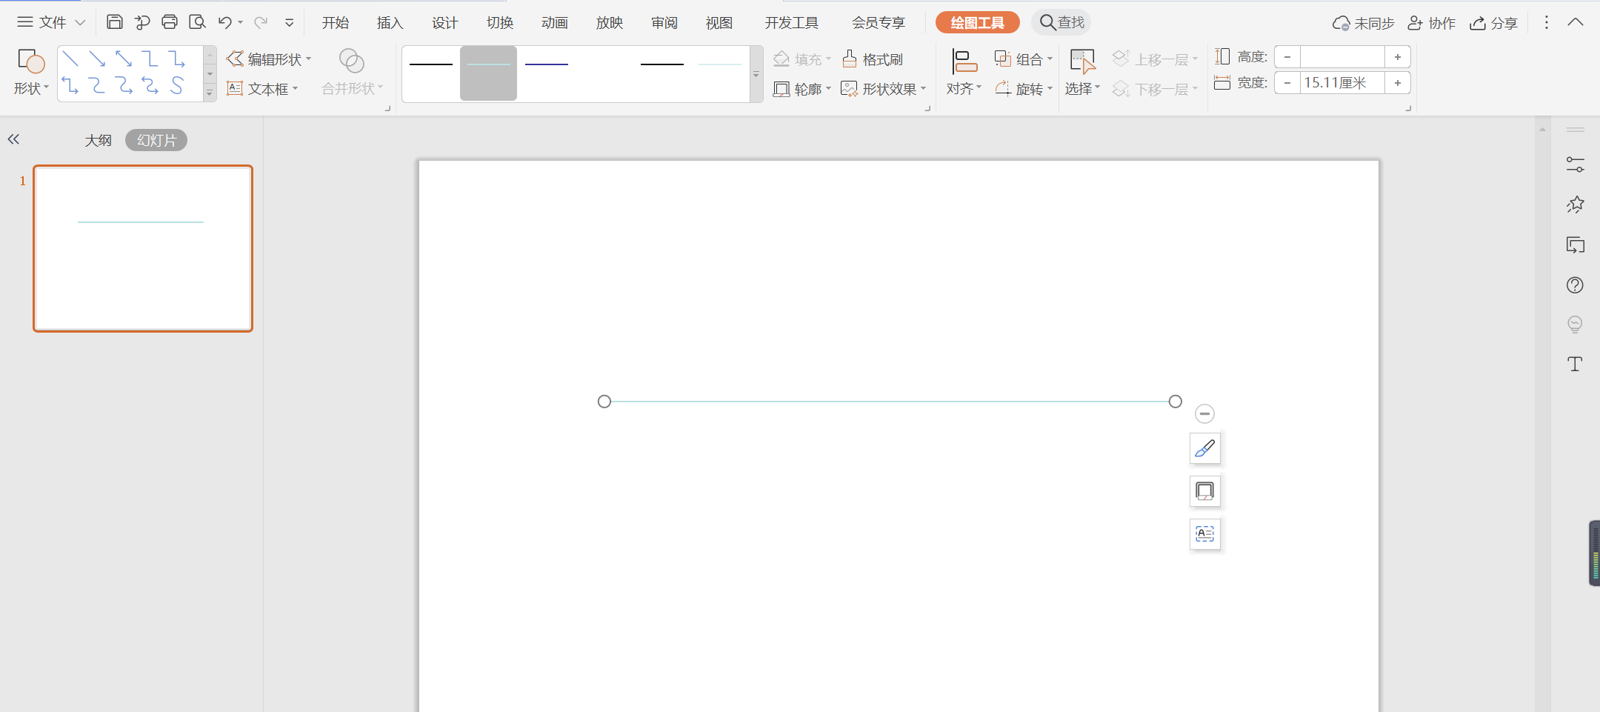This screenshot has height=712, width=1600.
Task: Click the 分享 share button
Action: coord(1494,23)
